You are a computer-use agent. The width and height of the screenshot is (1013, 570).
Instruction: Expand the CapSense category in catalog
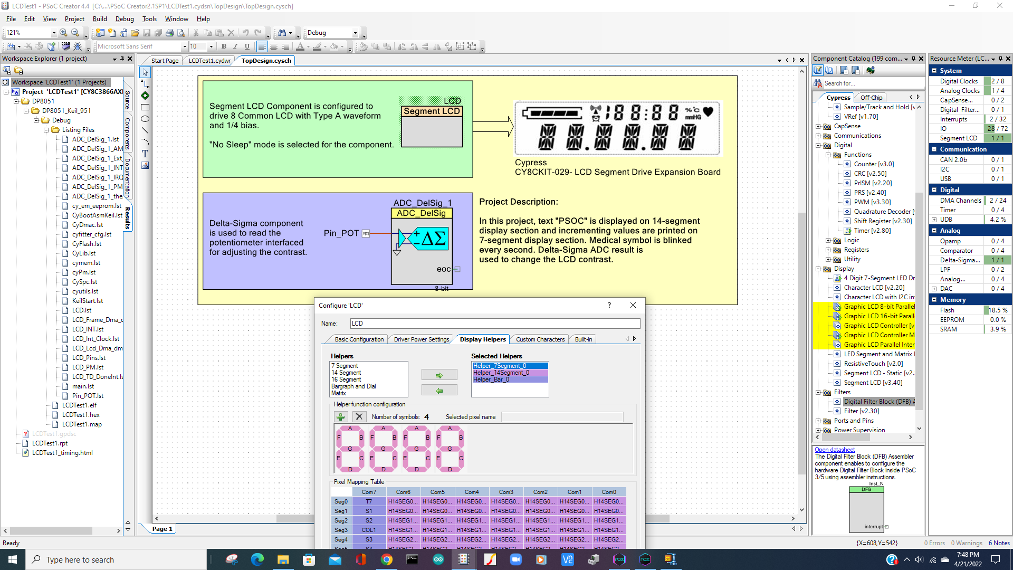[x=818, y=126]
